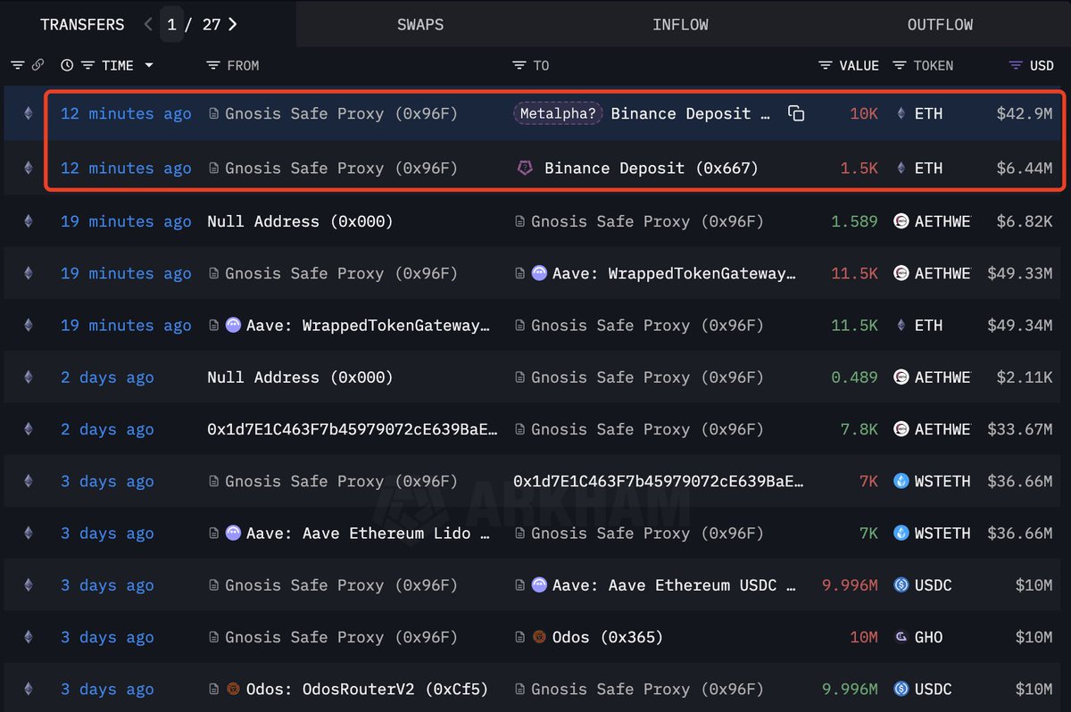Image resolution: width=1071 pixels, height=712 pixels.
Task: Click WSTETH icon in Aave Lido row
Action: pos(901,533)
